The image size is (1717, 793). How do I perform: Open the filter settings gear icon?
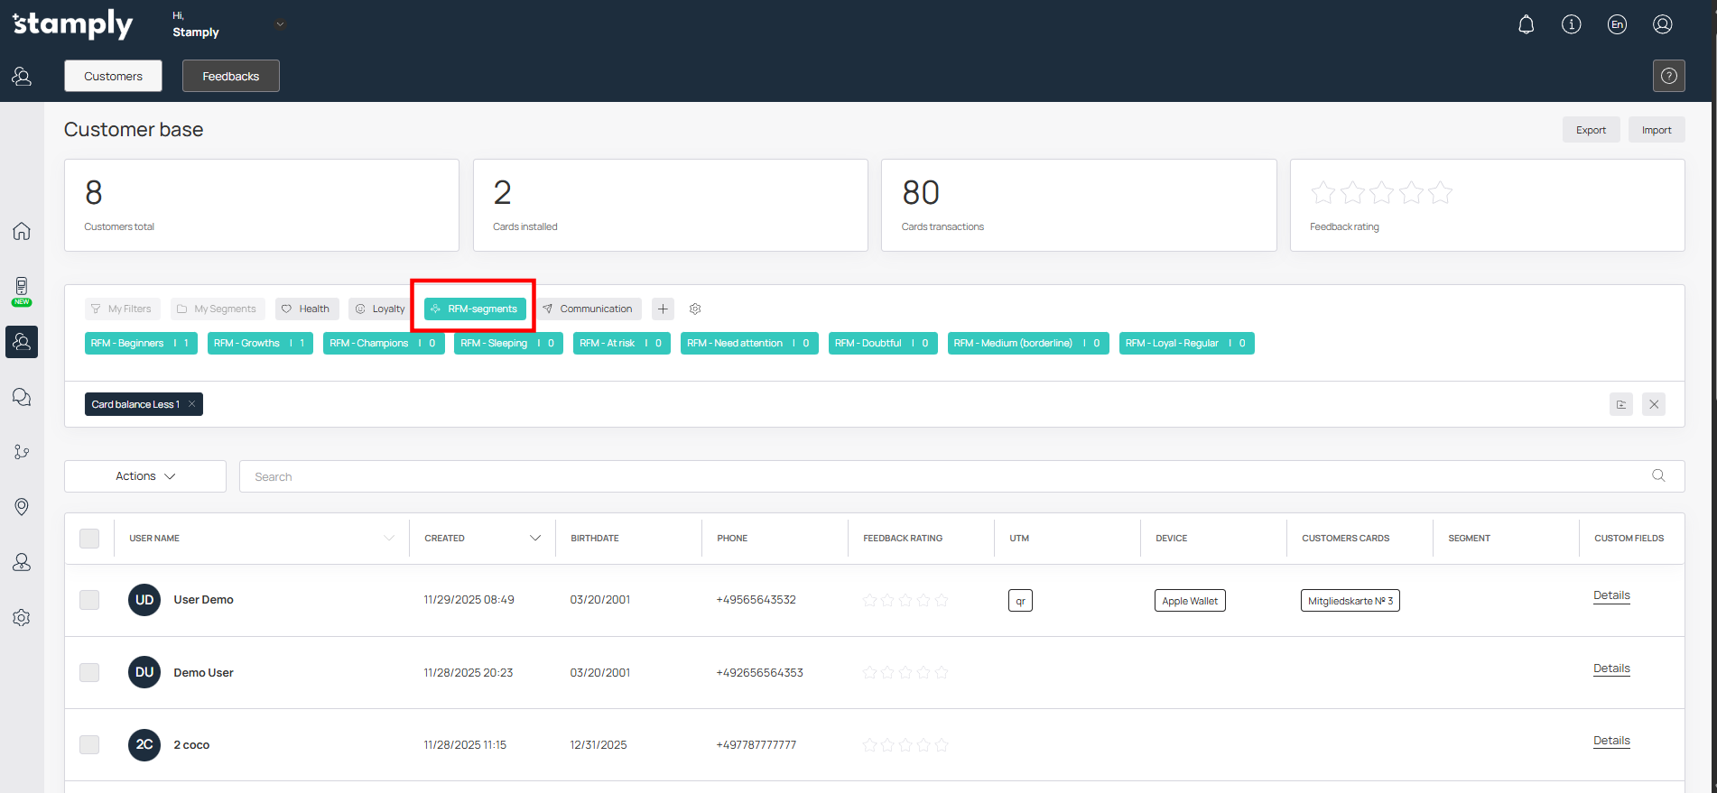(695, 309)
